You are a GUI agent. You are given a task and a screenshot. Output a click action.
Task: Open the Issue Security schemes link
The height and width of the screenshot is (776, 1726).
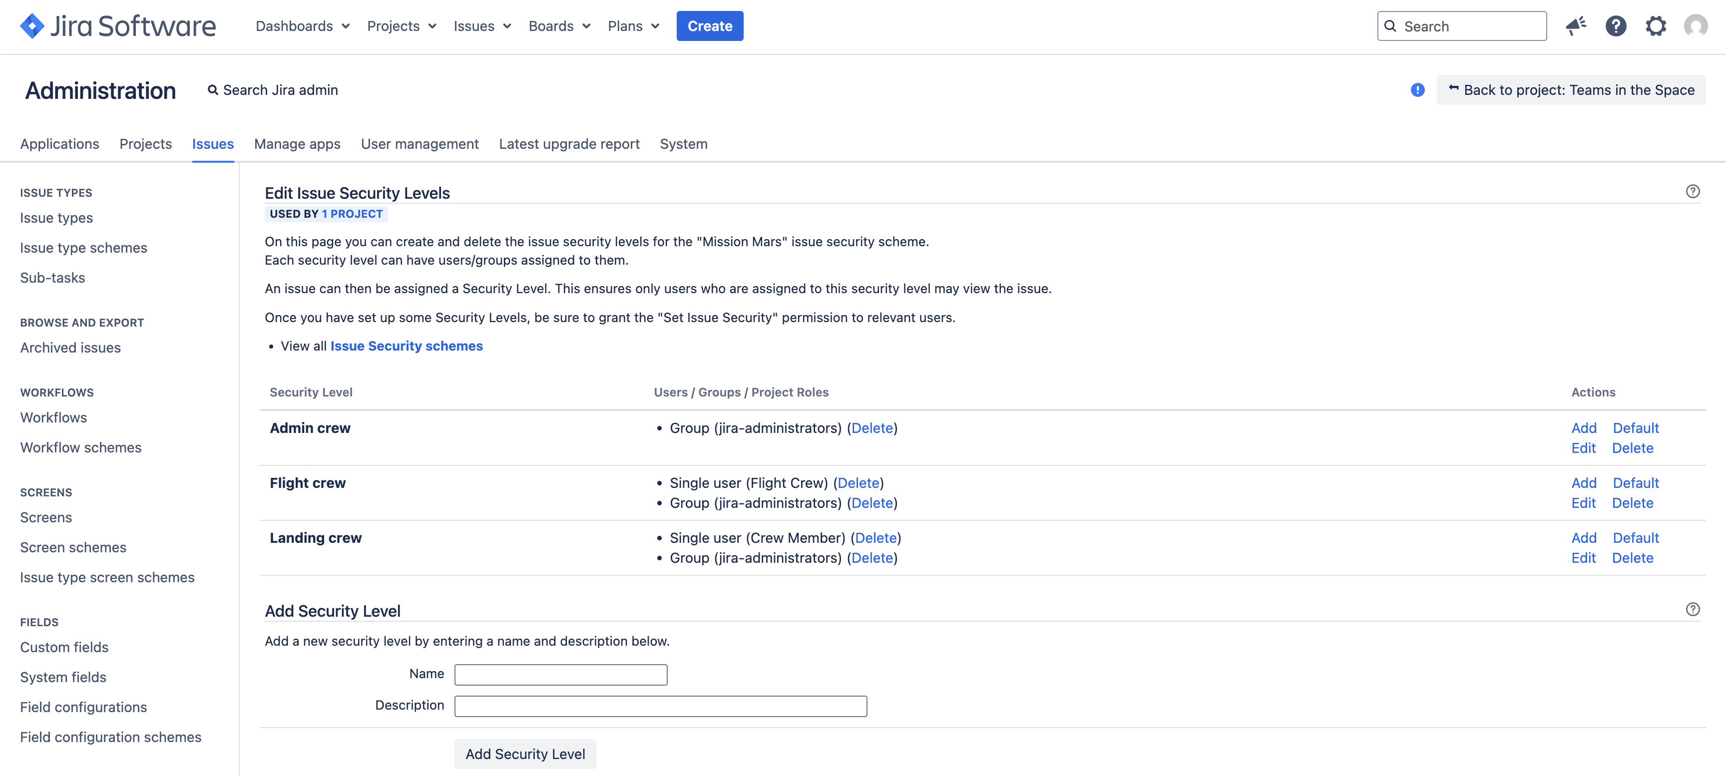[406, 346]
